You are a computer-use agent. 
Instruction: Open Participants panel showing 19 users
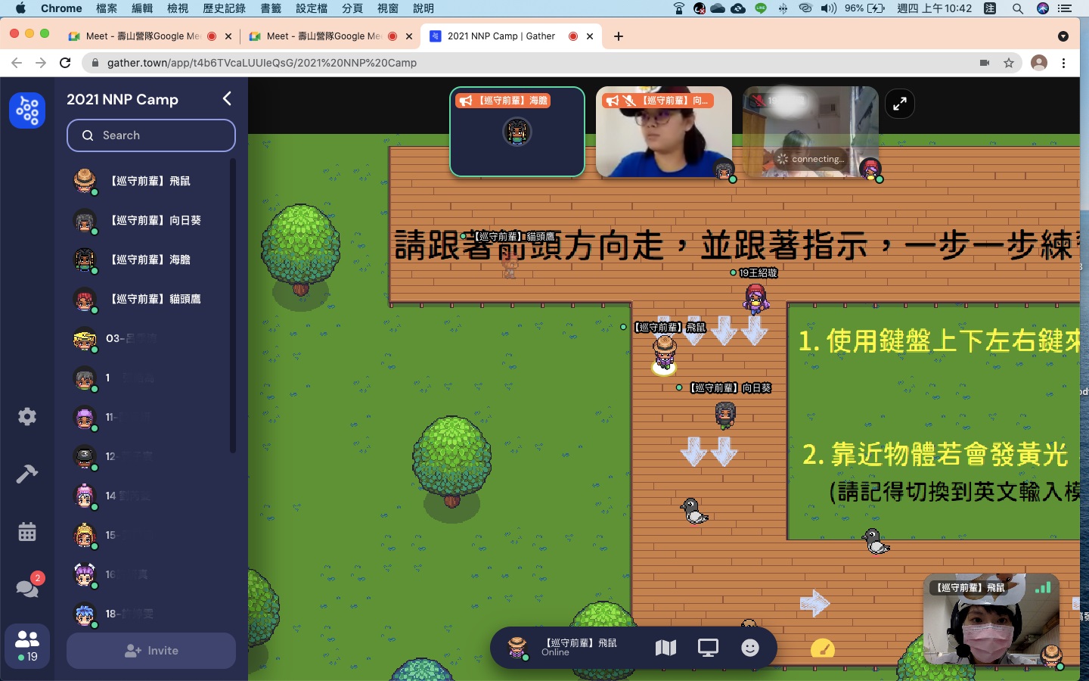tap(27, 646)
